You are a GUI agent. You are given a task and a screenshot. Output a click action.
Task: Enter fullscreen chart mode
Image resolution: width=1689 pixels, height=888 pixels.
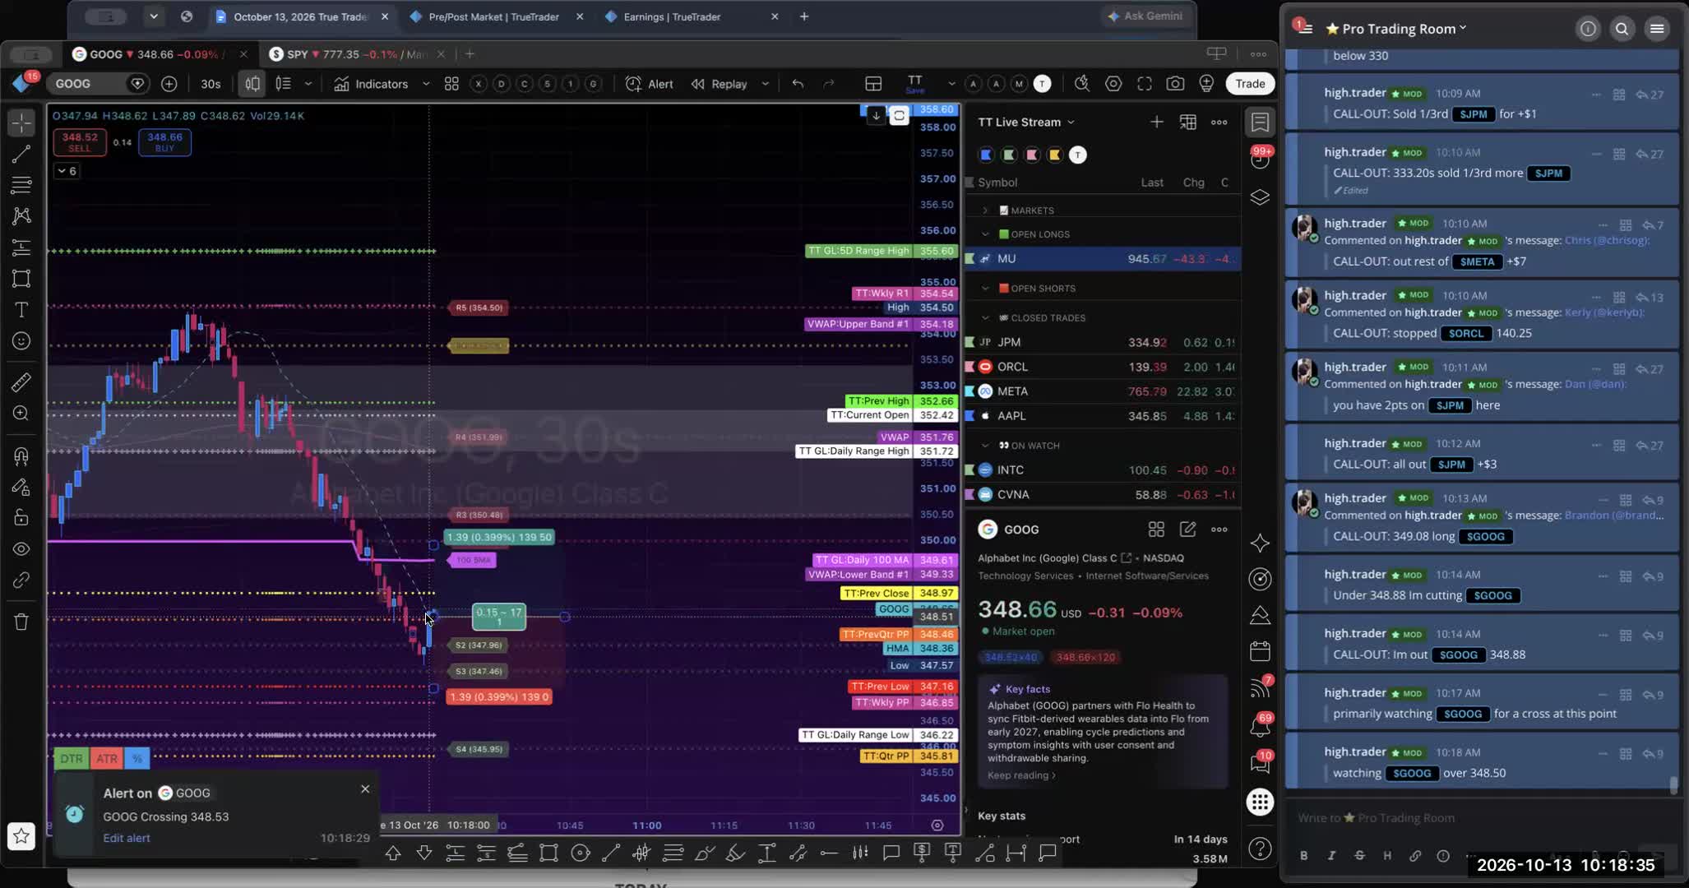coord(1145,84)
